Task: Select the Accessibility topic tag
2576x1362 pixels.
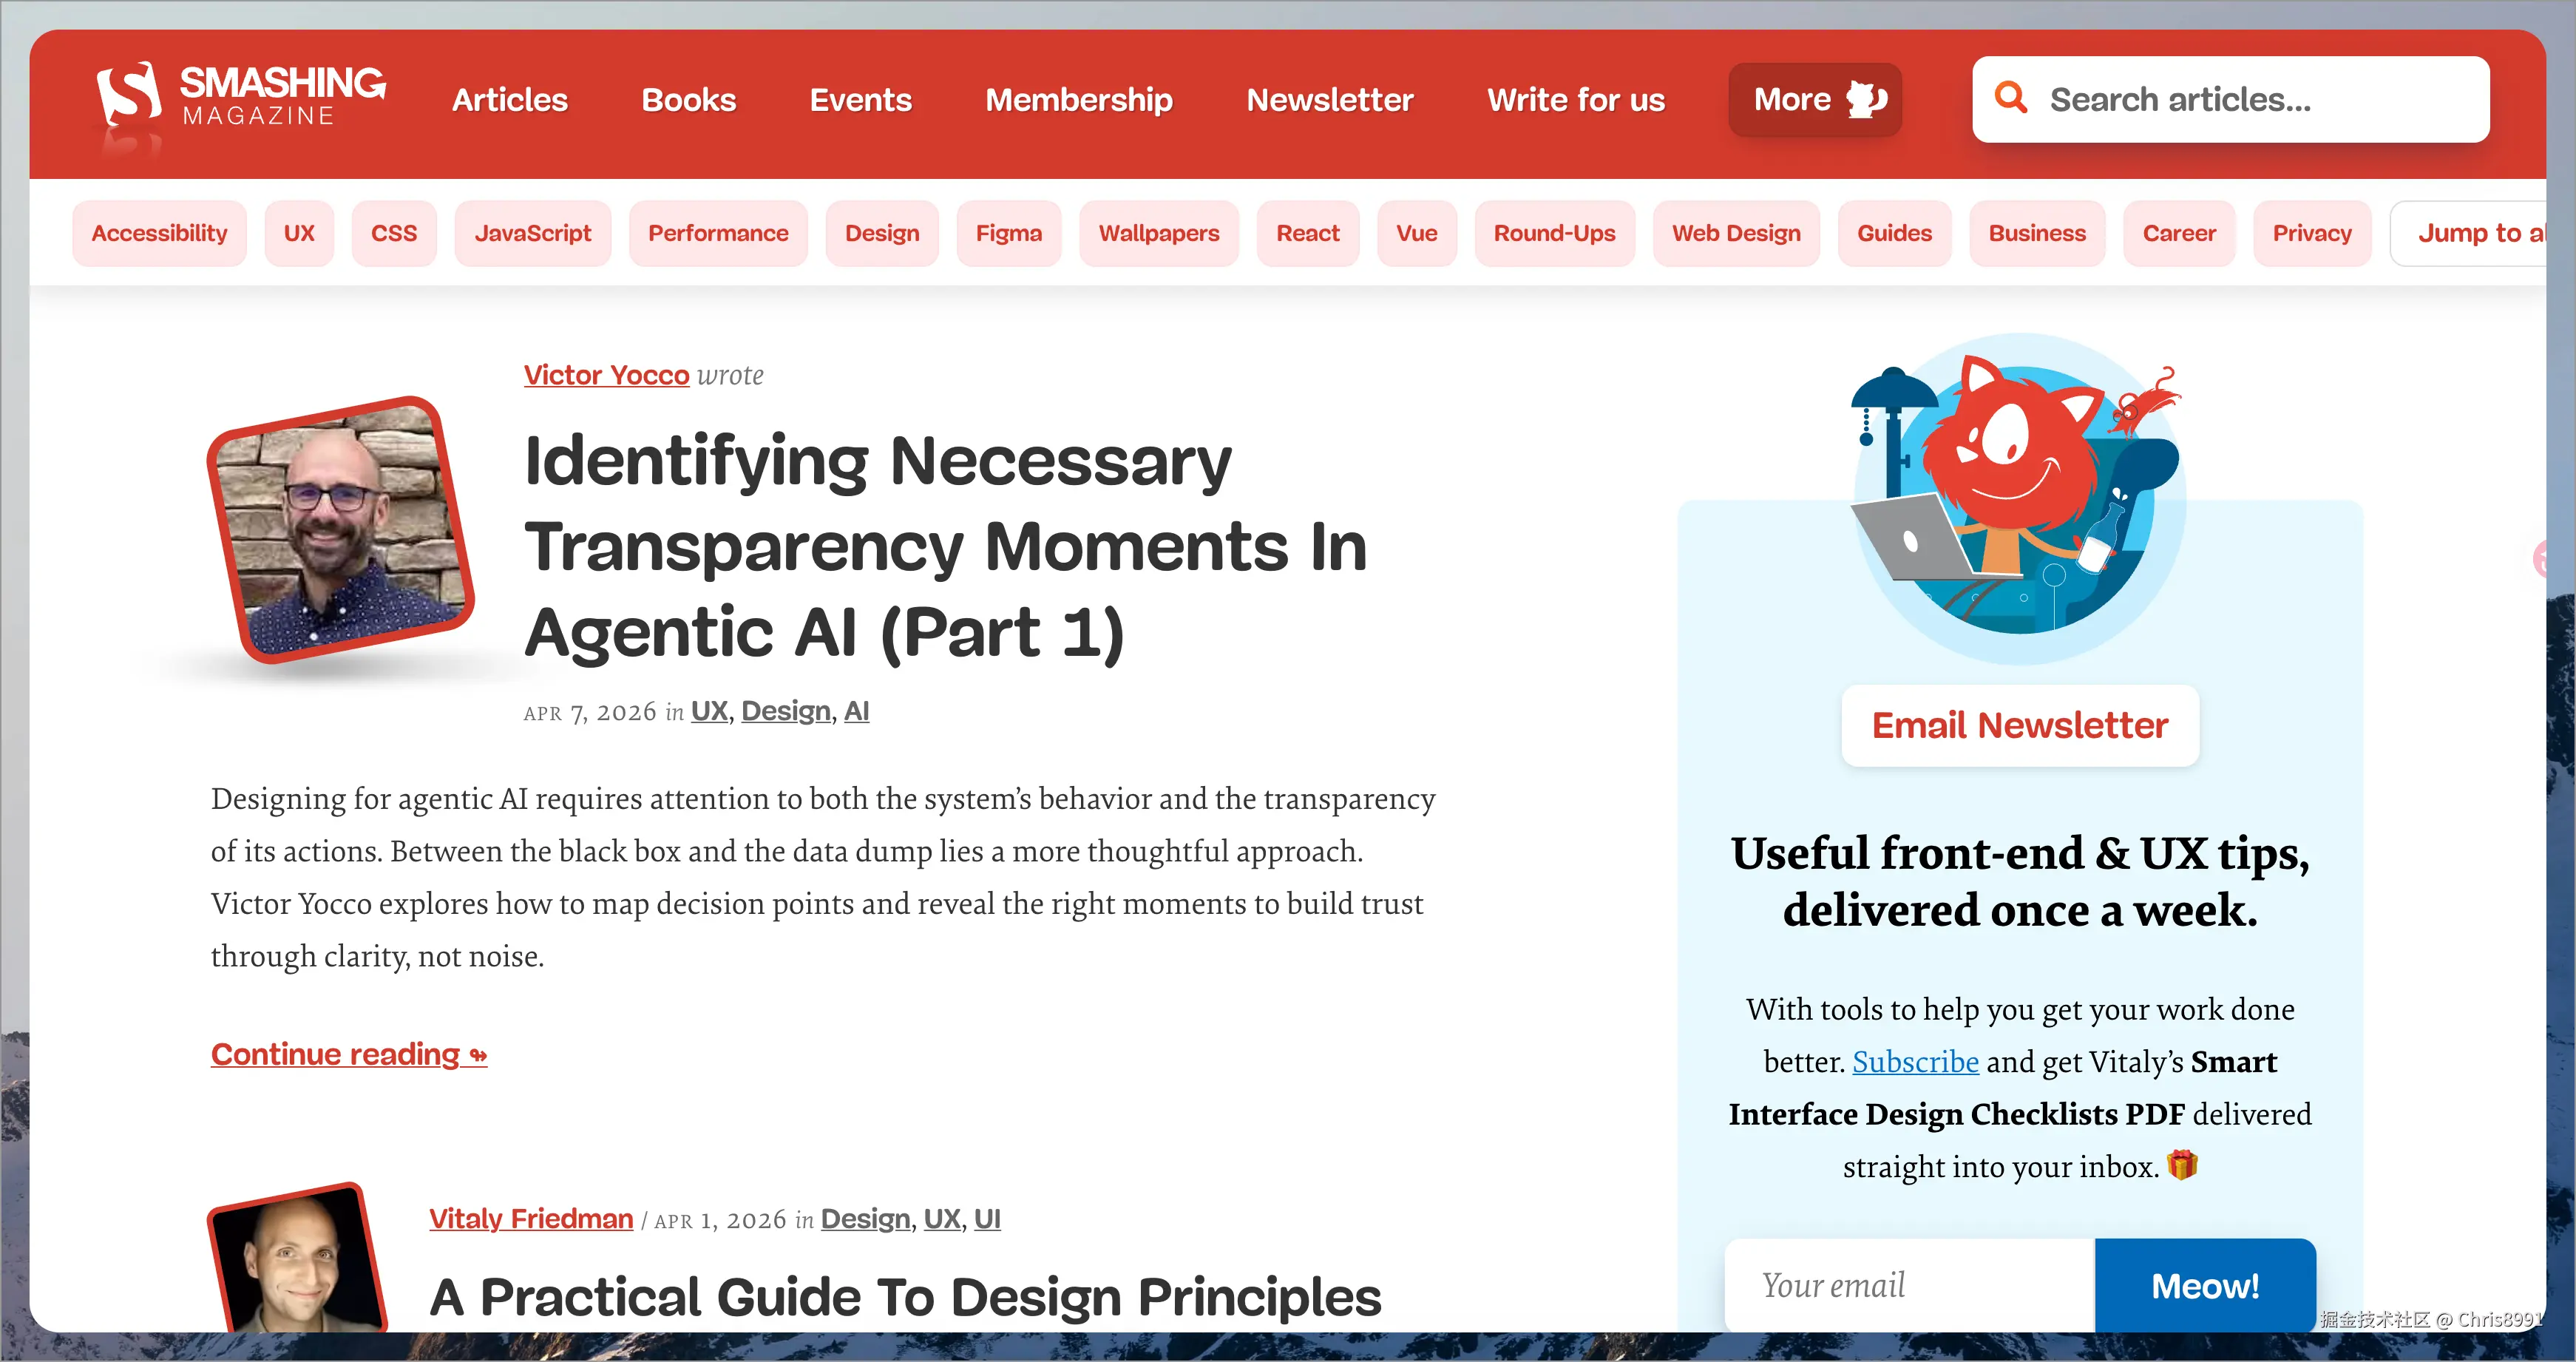Action: pos(159,233)
